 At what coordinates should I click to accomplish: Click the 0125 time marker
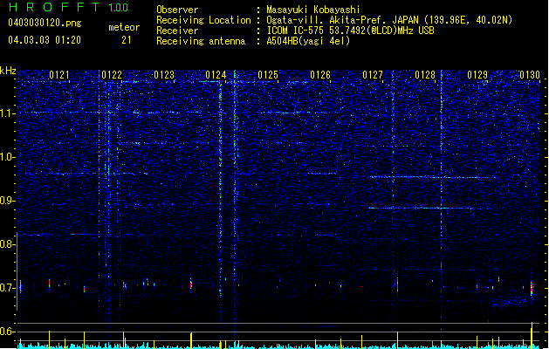268,75
